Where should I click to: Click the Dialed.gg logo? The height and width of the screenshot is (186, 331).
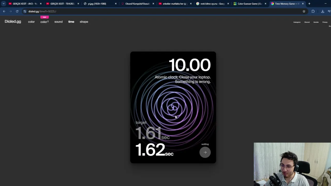pos(13,22)
